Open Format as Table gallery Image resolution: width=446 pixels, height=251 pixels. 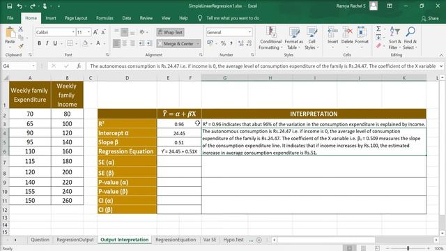tap(294, 38)
